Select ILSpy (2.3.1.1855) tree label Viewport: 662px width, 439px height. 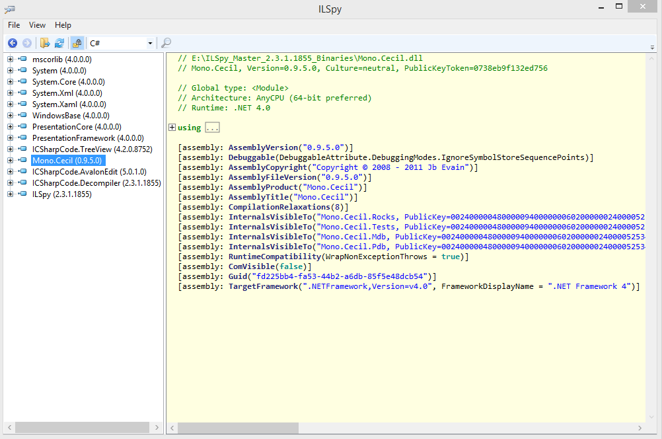coord(62,194)
